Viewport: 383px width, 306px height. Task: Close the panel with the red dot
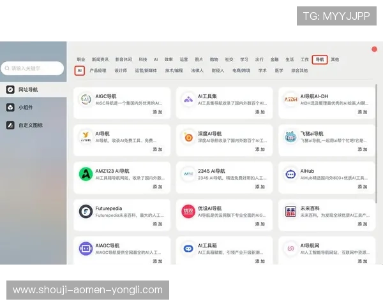[374, 49]
